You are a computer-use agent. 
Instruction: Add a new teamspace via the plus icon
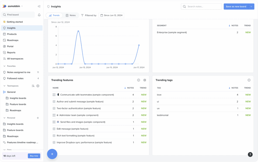(38, 86)
